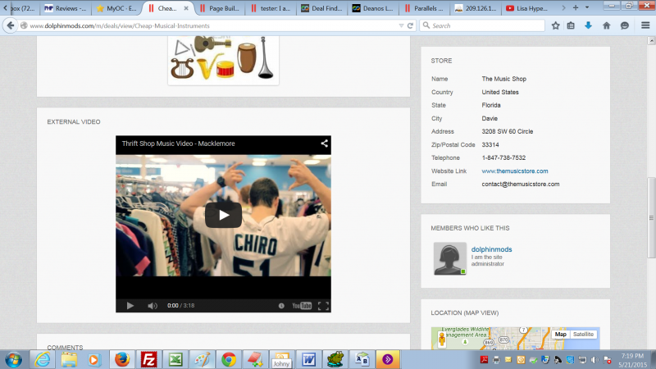Open the bookmarks list icon

pos(571,25)
